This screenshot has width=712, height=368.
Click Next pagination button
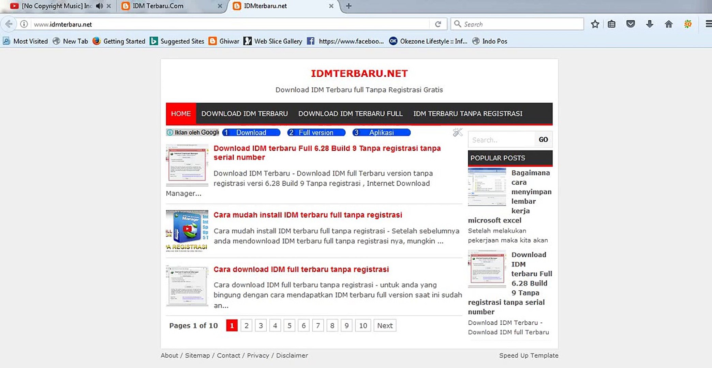tap(385, 325)
